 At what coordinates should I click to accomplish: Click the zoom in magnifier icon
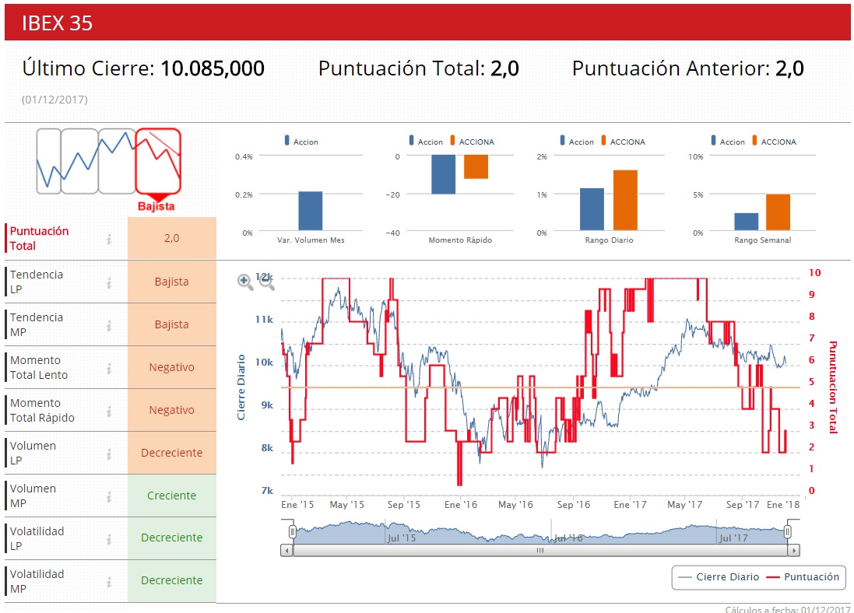pos(245,282)
